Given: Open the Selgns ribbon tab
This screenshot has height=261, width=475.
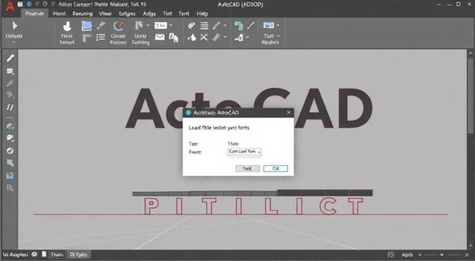Looking at the screenshot, I should pyautogui.click(x=127, y=14).
